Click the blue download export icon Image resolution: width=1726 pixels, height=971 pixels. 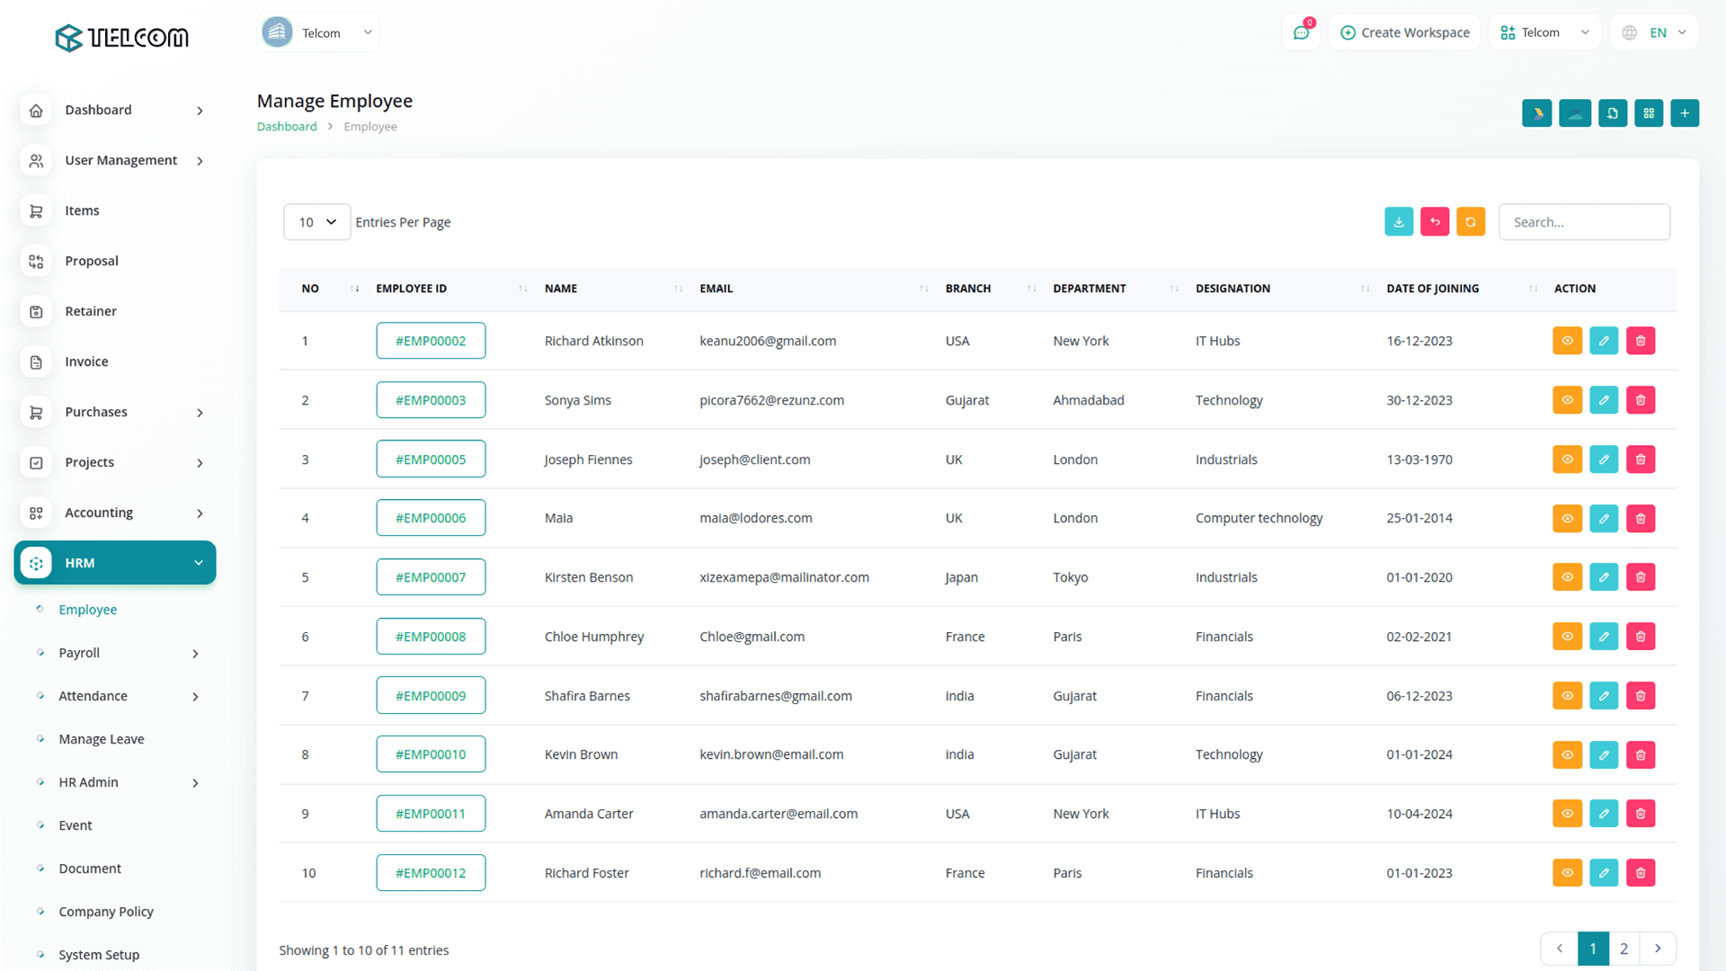[x=1399, y=222]
